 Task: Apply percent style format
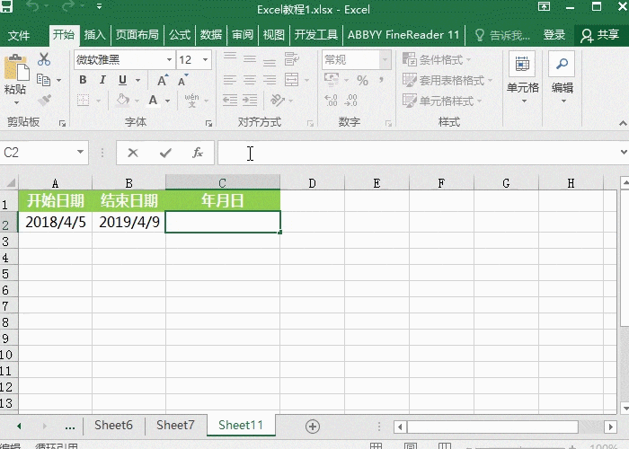pyautogui.click(x=363, y=80)
